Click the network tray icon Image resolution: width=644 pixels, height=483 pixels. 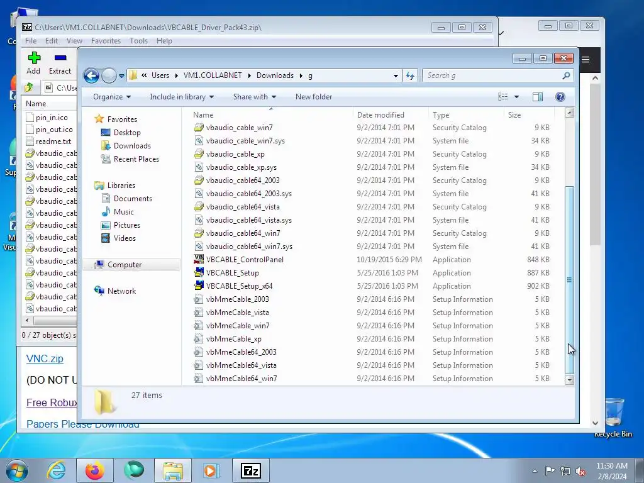click(565, 471)
